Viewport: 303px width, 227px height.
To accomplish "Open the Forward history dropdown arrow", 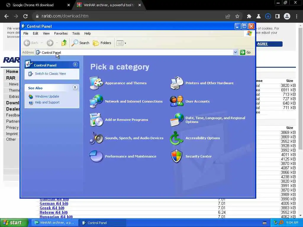I will pyautogui.click(x=57, y=43).
